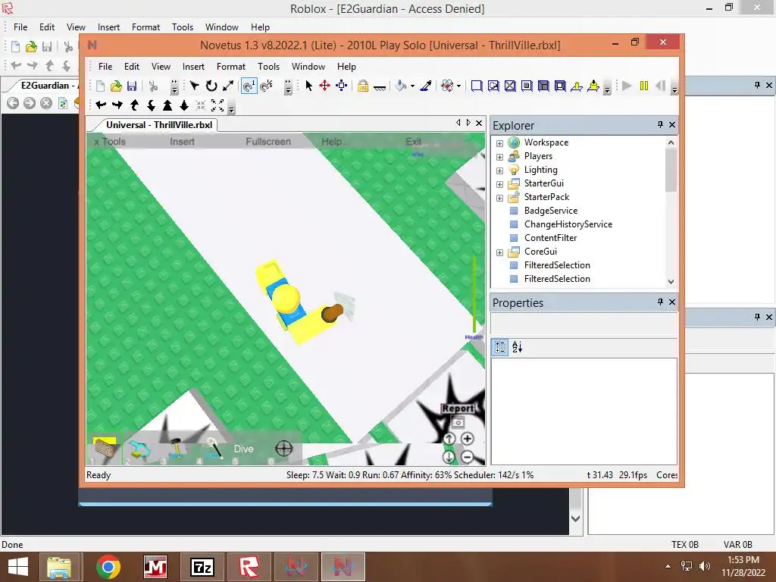This screenshot has width=776, height=582.
Task: Click the Cut scissors icon in Novetus toolbar
Action: tap(153, 86)
